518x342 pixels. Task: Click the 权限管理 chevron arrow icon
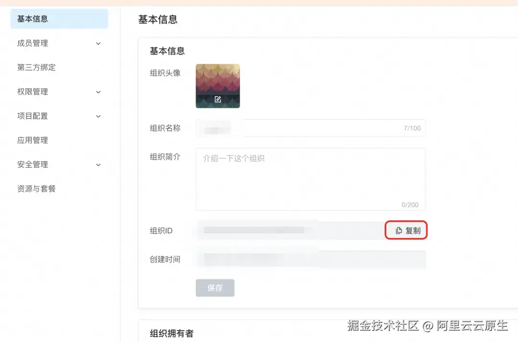[x=98, y=91]
